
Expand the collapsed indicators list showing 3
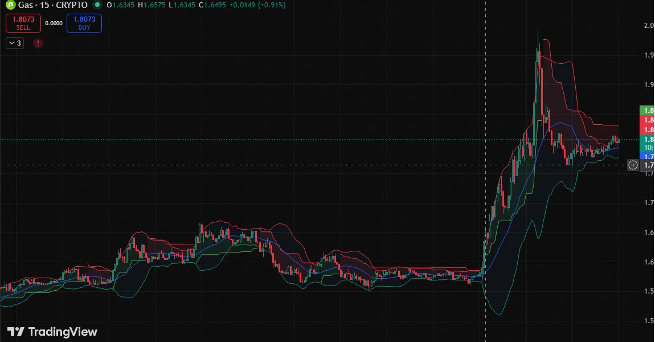point(15,43)
